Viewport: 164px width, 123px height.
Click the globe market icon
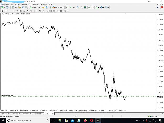[50, 7]
